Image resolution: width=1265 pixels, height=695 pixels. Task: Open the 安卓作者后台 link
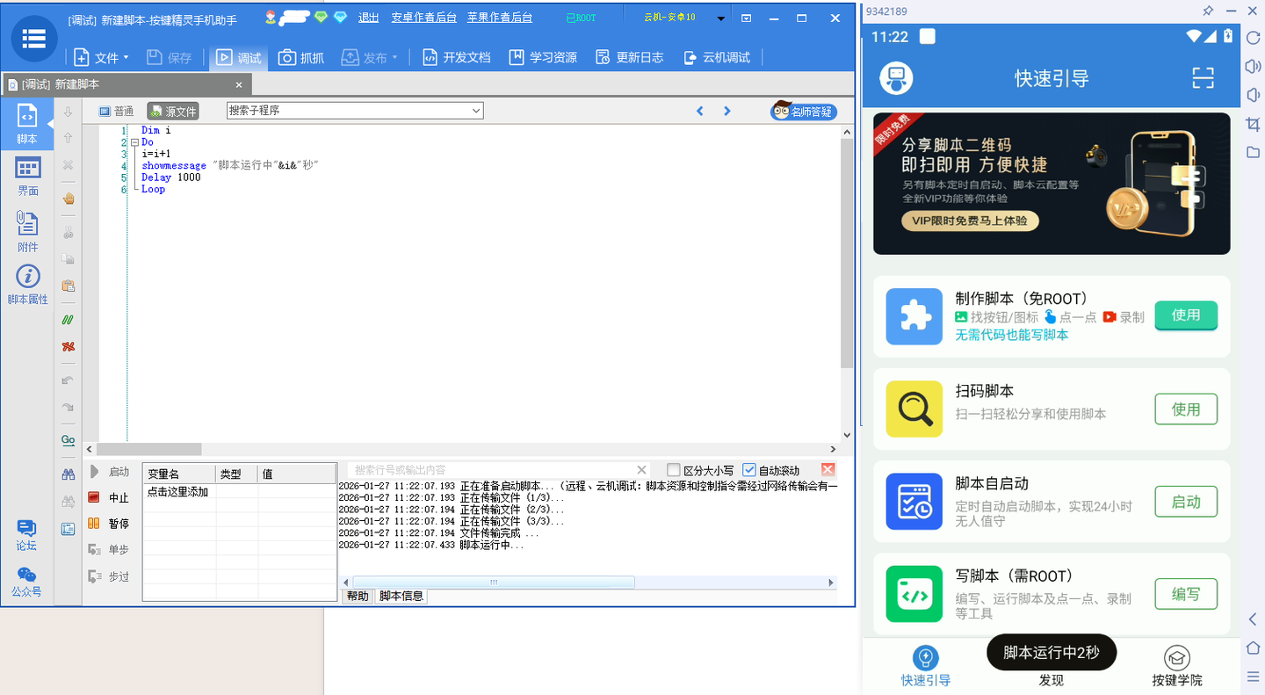click(x=423, y=18)
